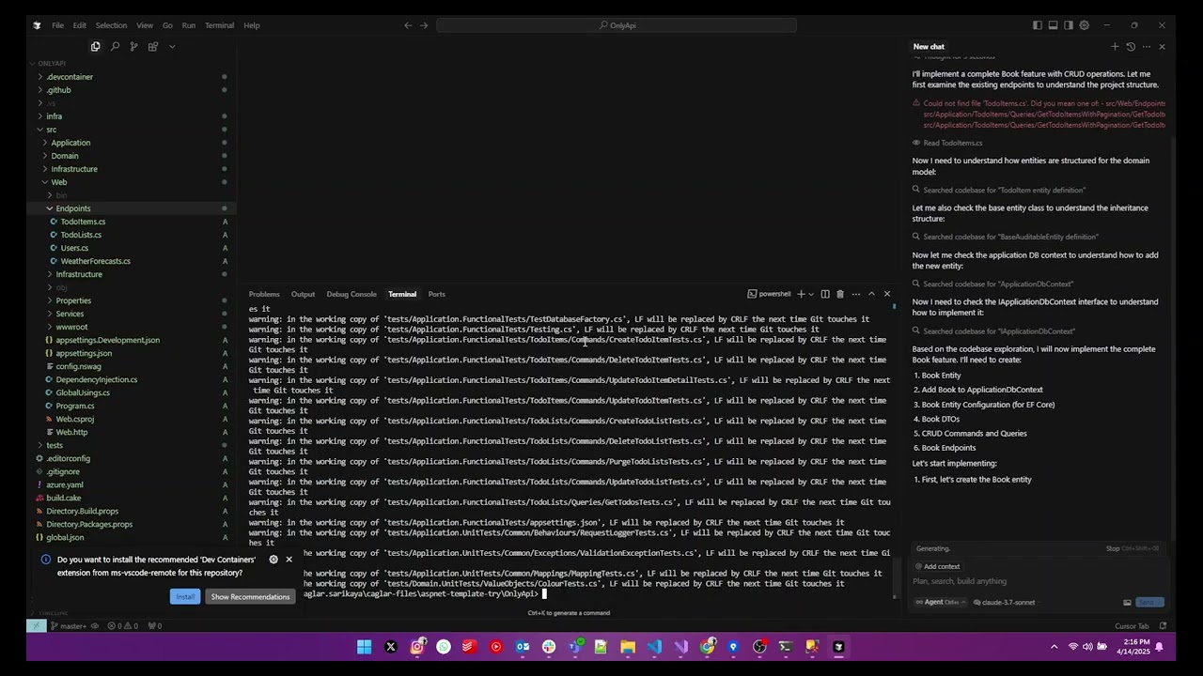The height and width of the screenshot is (676, 1203).
Task: Add a new terminal with plus icon
Action: coord(801,294)
